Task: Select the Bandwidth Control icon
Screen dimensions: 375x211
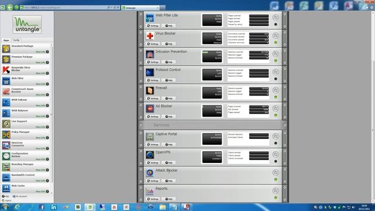Action: 6,178
